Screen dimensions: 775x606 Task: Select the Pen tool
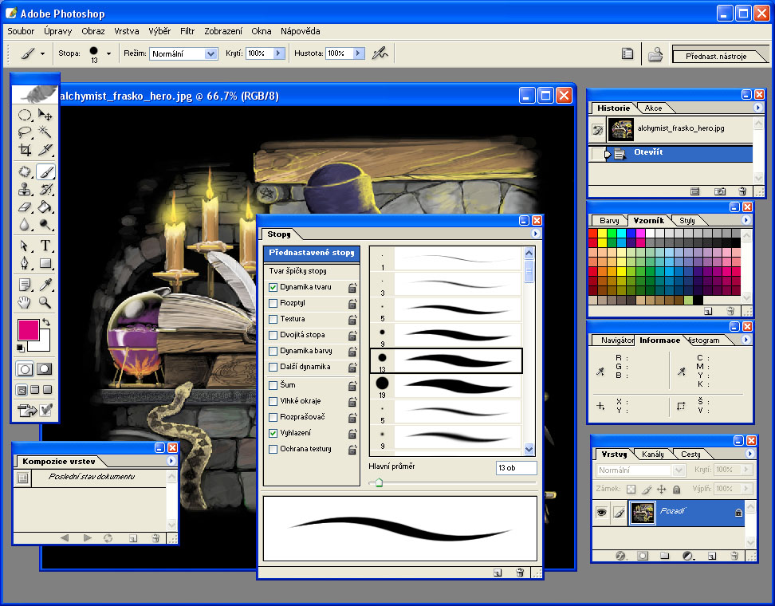click(25, 263)
